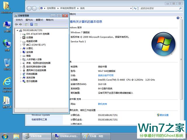This screenshot has width=187, height=140.
Task: Select the IDE ATA/ATAPI 控制器 icon
Action: 24,34
